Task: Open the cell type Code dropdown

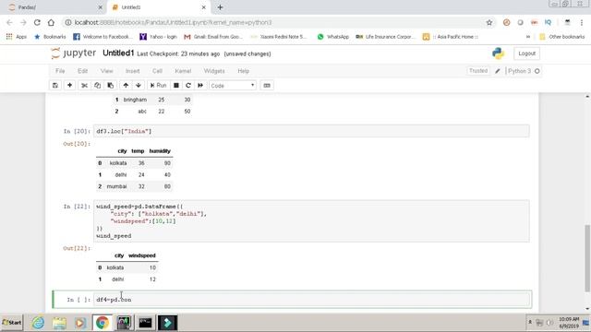Action: pos(233,86)
